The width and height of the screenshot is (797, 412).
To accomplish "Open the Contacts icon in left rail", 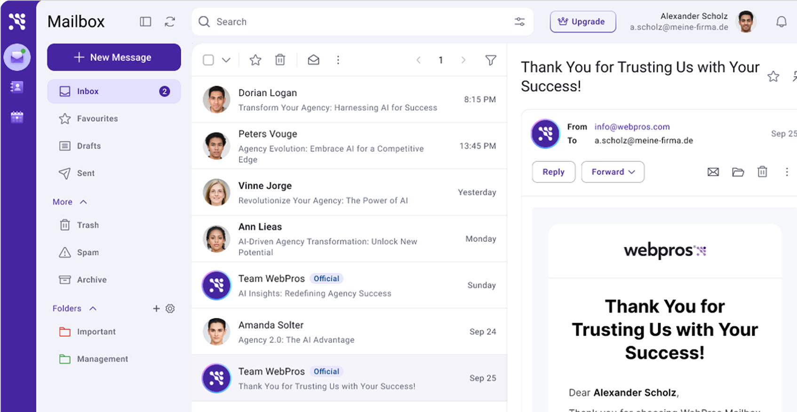I will tap(17, 87).
